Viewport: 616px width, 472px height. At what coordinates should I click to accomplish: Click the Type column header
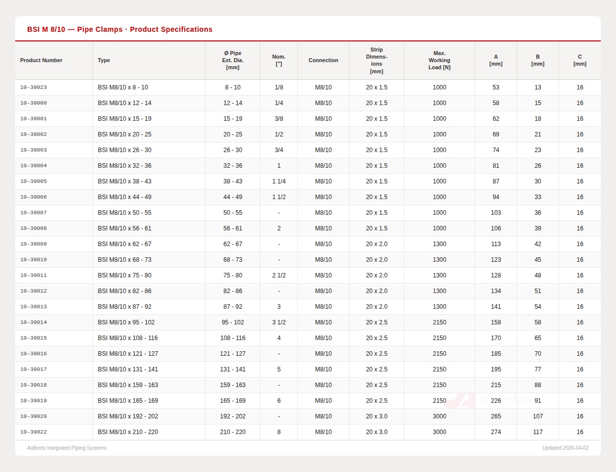tap(104, 60)
